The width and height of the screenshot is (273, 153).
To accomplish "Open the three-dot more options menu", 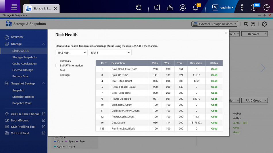I will (242, 8).
